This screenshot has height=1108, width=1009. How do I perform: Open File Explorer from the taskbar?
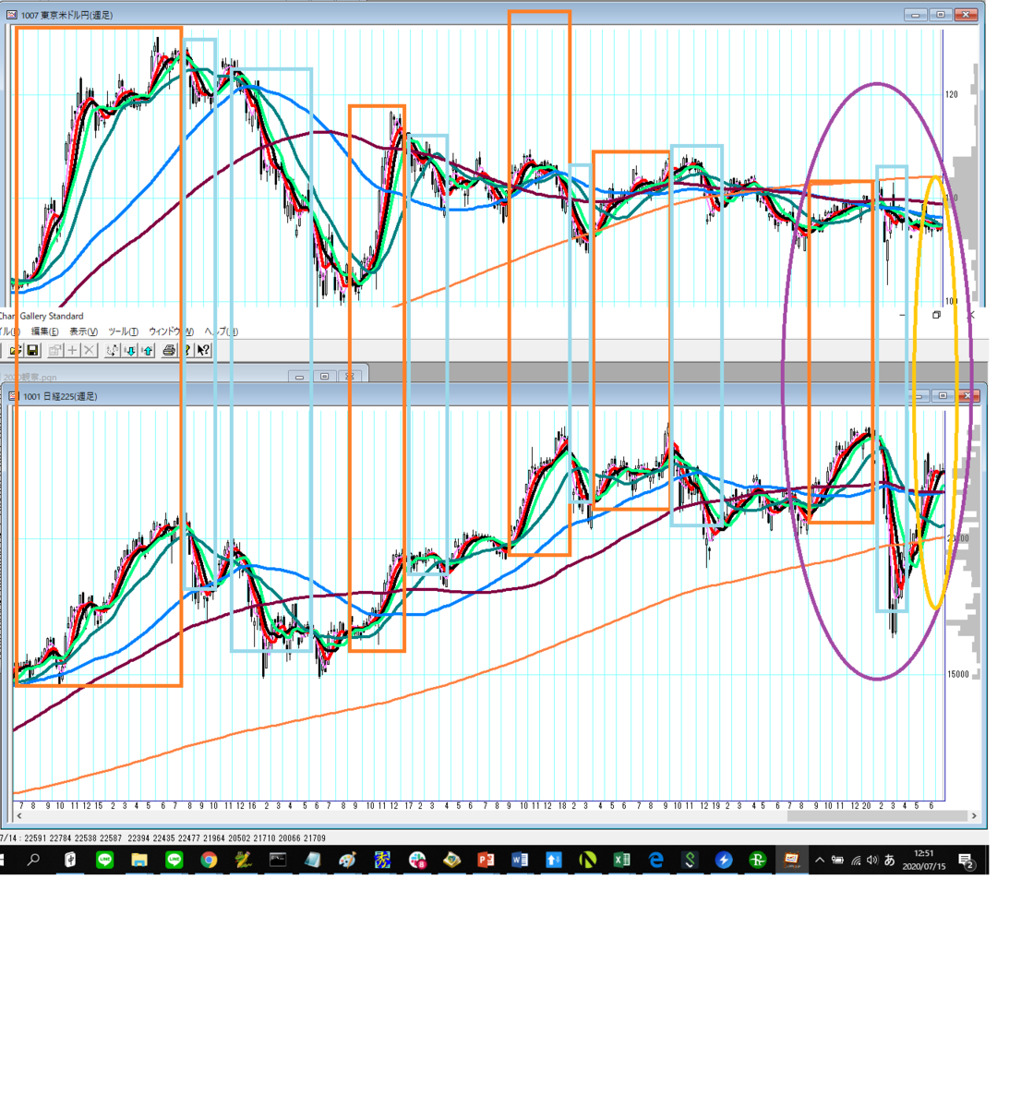(139, 861)
